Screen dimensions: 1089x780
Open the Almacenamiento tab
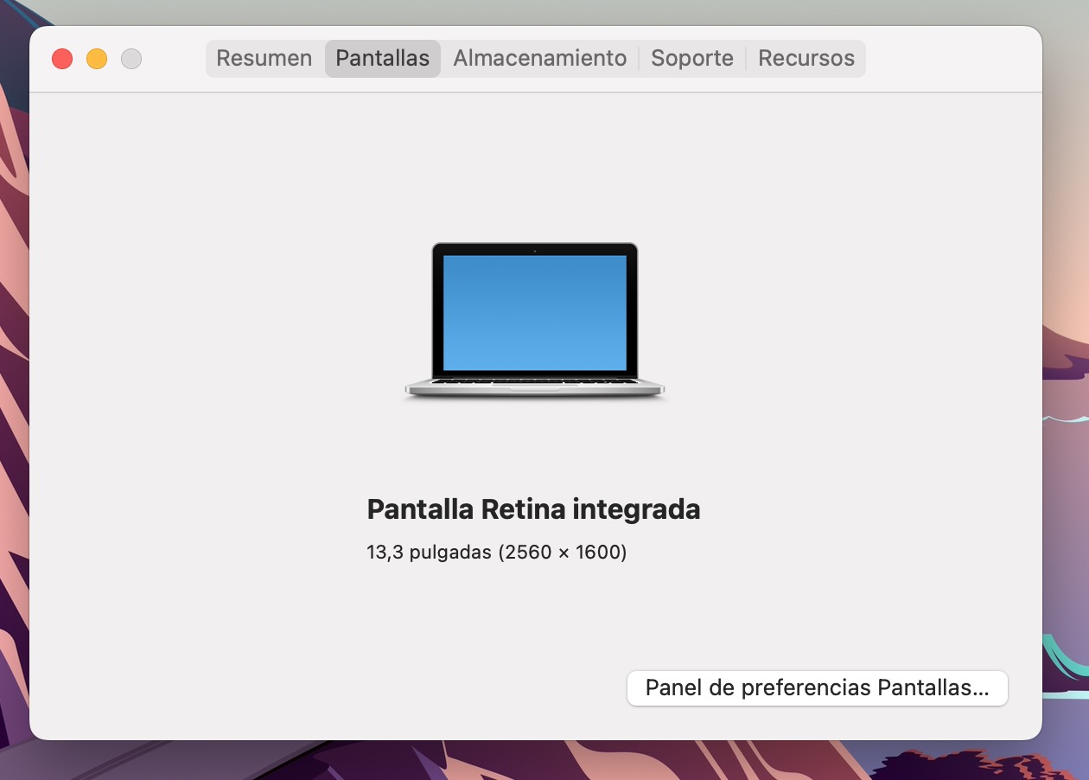tap(539, 59)
